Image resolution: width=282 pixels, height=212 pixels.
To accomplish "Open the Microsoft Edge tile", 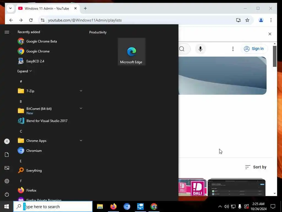I will point(131,52).
